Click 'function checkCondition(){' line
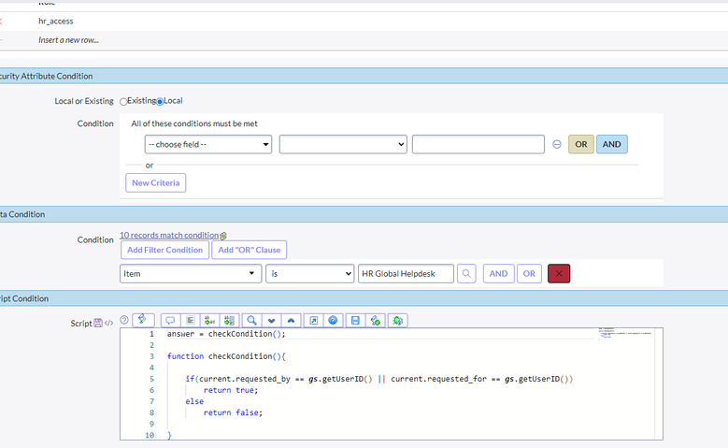 (226, 356)
